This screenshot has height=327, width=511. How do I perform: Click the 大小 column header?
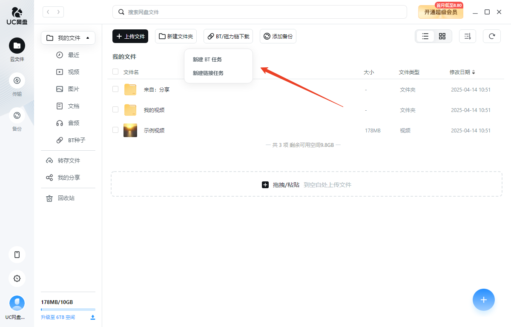click(x=369, y=72)
